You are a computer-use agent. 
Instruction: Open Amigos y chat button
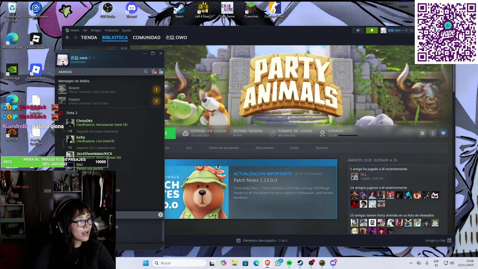pos(438,241)
